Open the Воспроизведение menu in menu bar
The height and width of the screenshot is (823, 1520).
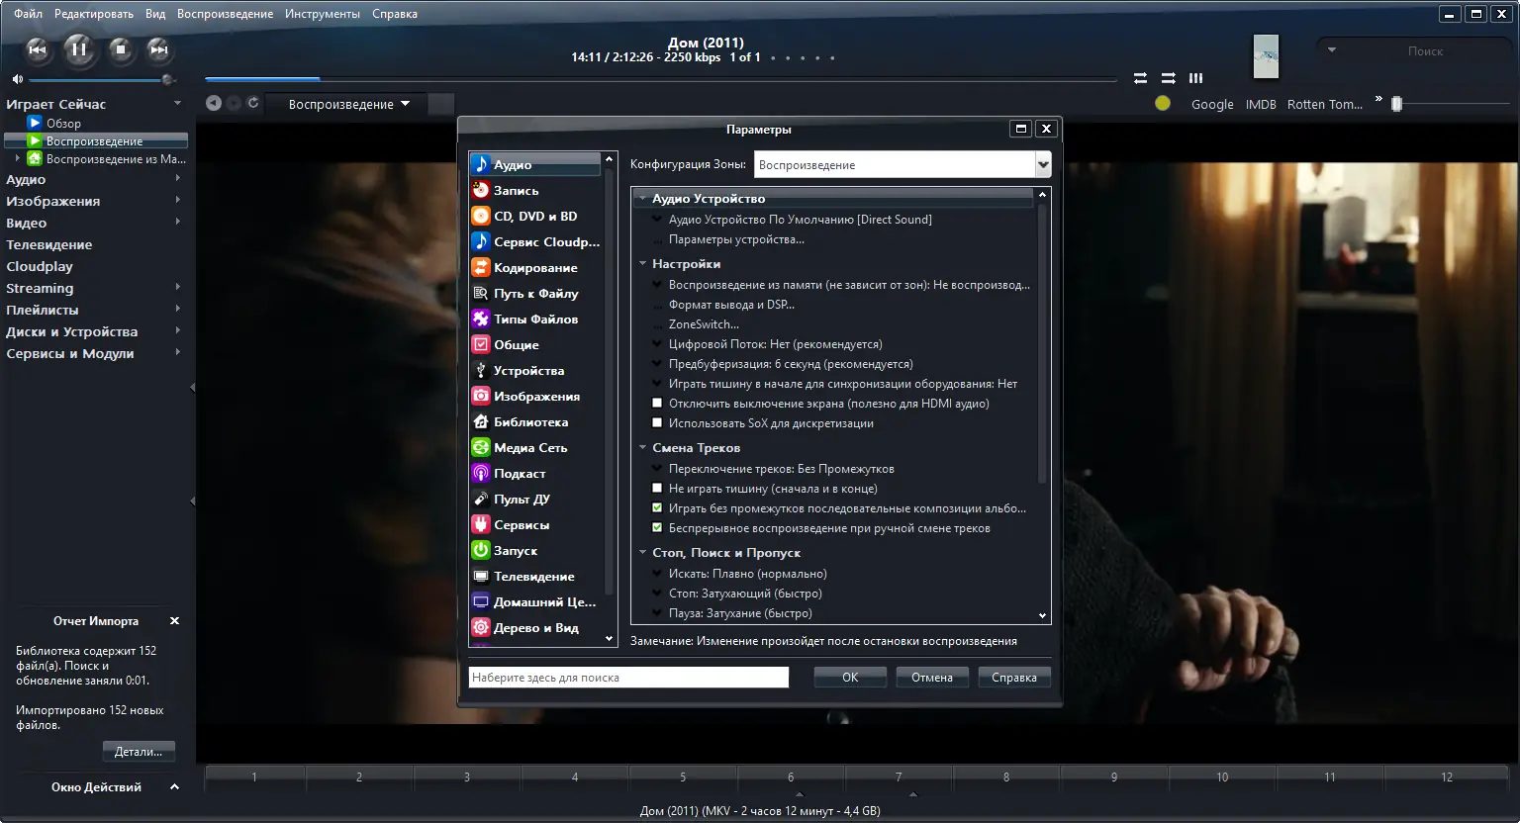point(225,14)
